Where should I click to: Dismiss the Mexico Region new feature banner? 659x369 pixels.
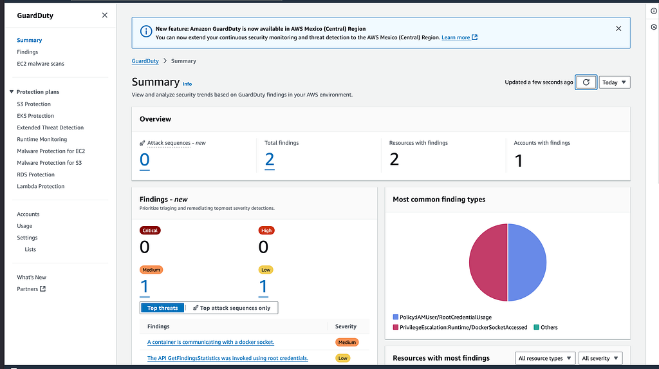click(x=618, y=28)
